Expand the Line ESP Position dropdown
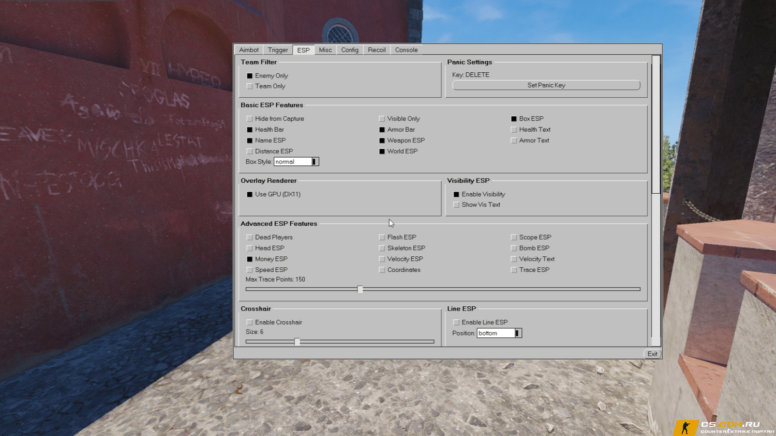Image resolution: width=776 pixels, height=436 pixels. click(517, 333)
